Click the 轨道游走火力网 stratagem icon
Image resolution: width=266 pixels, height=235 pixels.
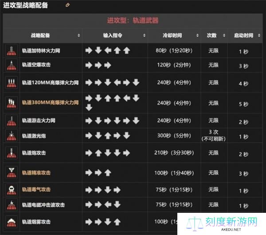coord(12,121)
